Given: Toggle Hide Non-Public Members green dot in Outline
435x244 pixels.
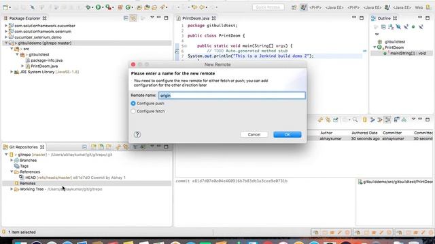Looking at the screenshot, I should 413,27.
